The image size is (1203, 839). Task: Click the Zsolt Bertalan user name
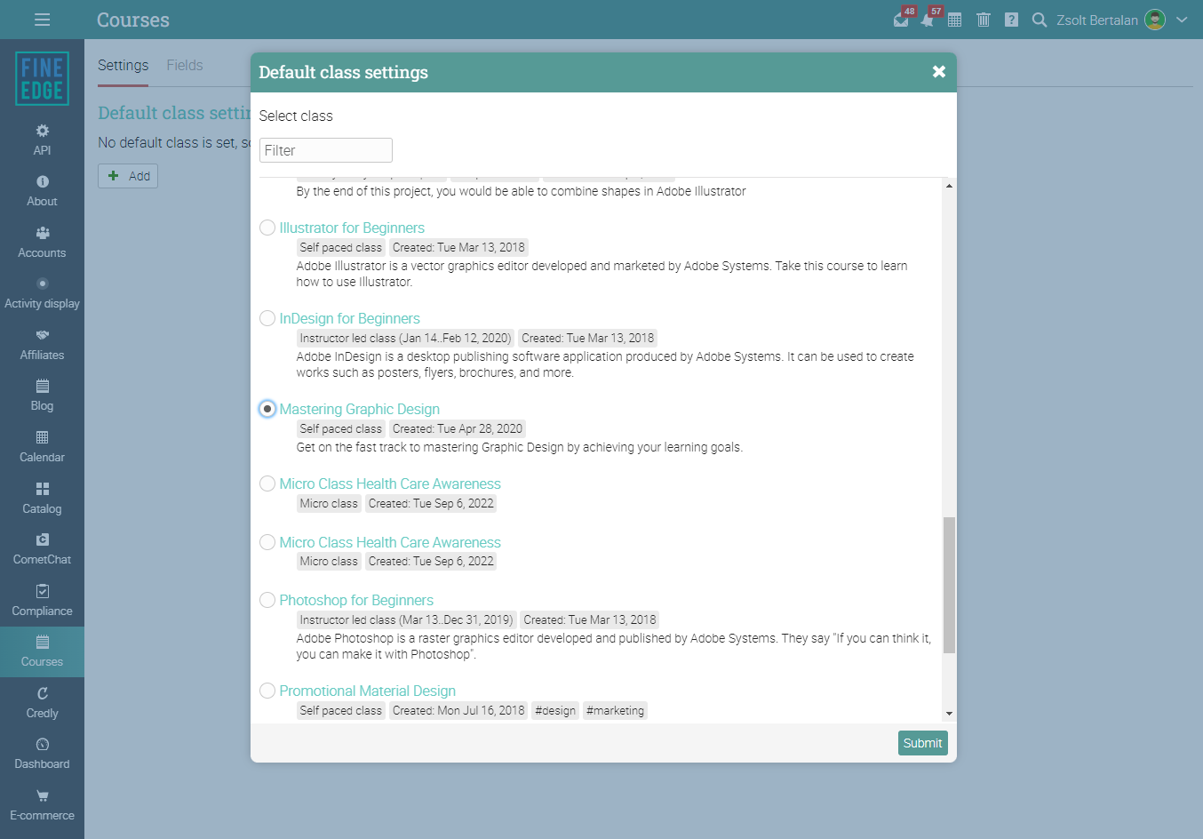(x=1097, y=20)
